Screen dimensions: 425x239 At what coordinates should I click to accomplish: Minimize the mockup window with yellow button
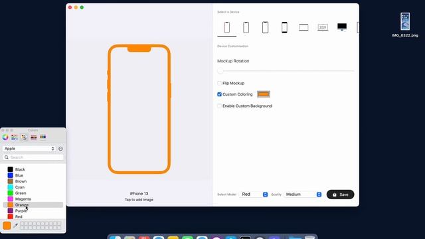click(x=76, y=7)
